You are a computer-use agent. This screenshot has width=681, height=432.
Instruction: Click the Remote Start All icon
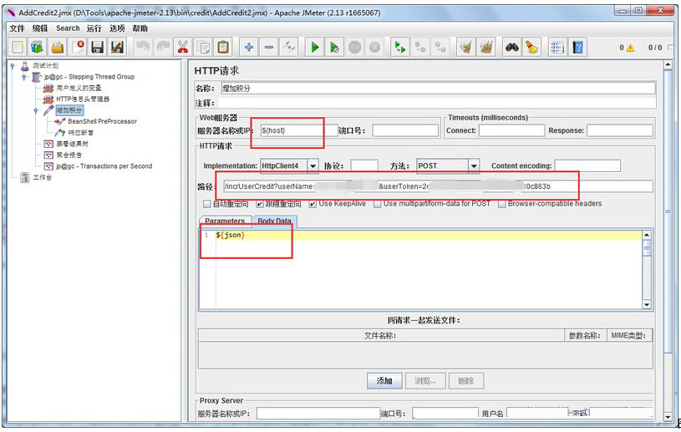(400, 47)
